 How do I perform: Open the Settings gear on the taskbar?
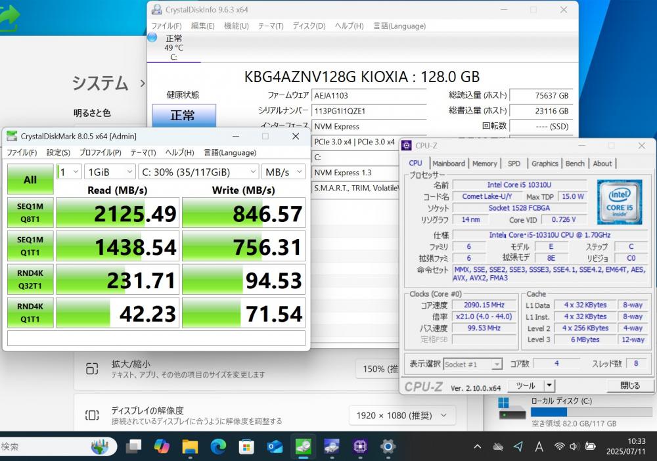tap(388, 447)
